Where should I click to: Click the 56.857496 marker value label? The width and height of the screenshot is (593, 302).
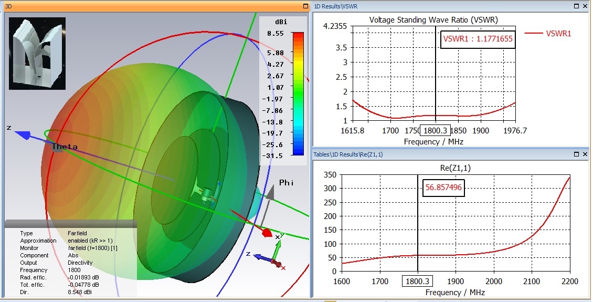[x=443, y=188]
